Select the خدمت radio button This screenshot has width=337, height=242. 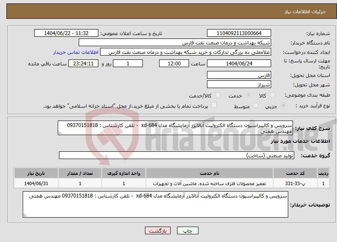coord(248,95)
